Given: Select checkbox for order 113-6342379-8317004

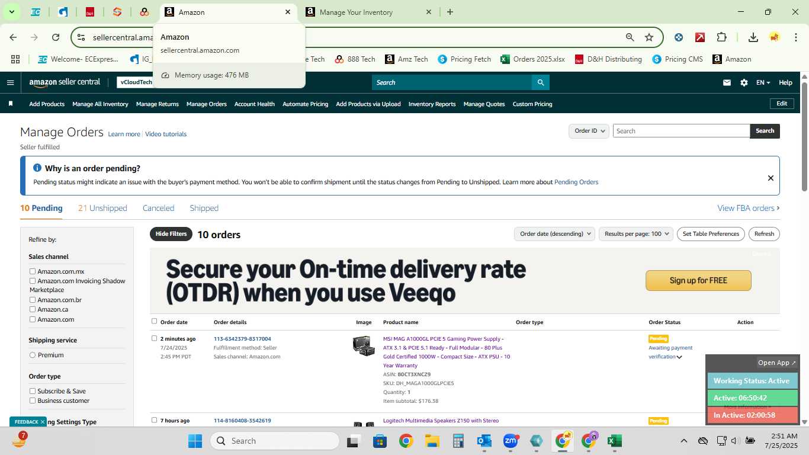Looking at the screenshot, I should tap(154, 338).
